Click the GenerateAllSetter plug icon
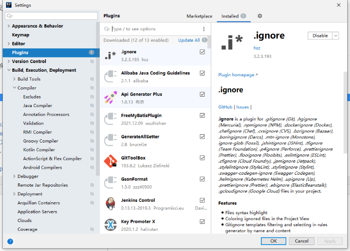 tap(110, 140)
